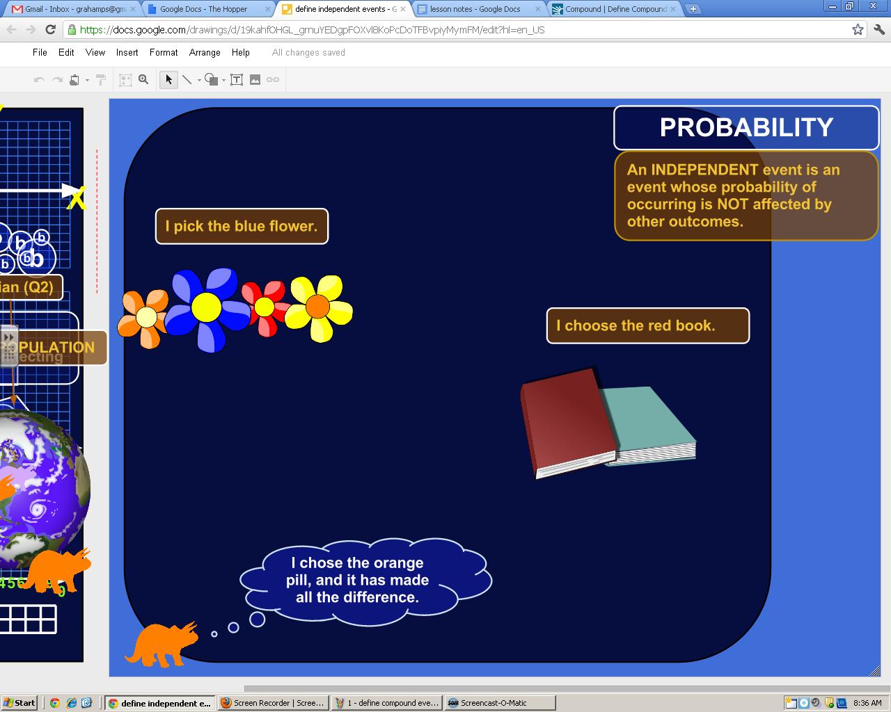Pick the Shape tool icon
This screenshot has width=891, height=712.
(x=211, y=80)
